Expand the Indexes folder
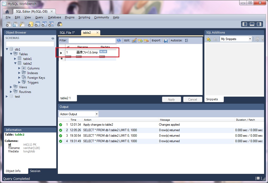The width and height of the screenshot is (268, 183). [x=19, y=73]
